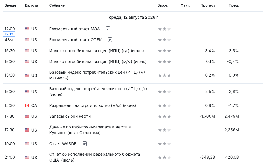Click US flag in Отчет WASDE row
The height and width of the screenshot is (165, 267).
(27, 144)
